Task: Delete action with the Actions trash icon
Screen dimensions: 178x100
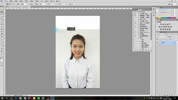Action: coord(149,50)
